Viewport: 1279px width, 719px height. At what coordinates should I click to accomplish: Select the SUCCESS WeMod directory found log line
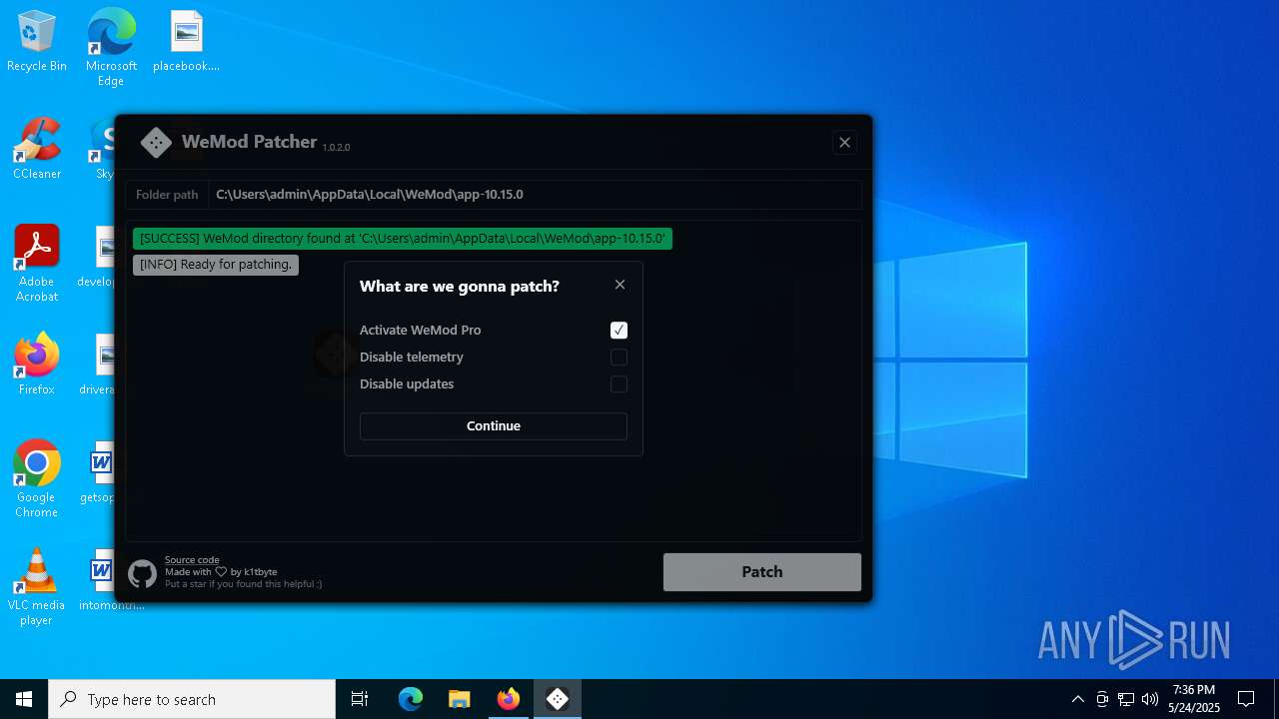click(403, 239)
